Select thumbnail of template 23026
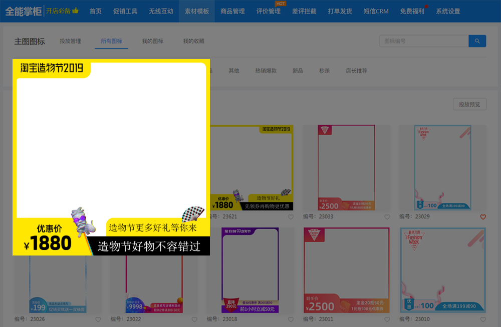 (x=58, y=284)
